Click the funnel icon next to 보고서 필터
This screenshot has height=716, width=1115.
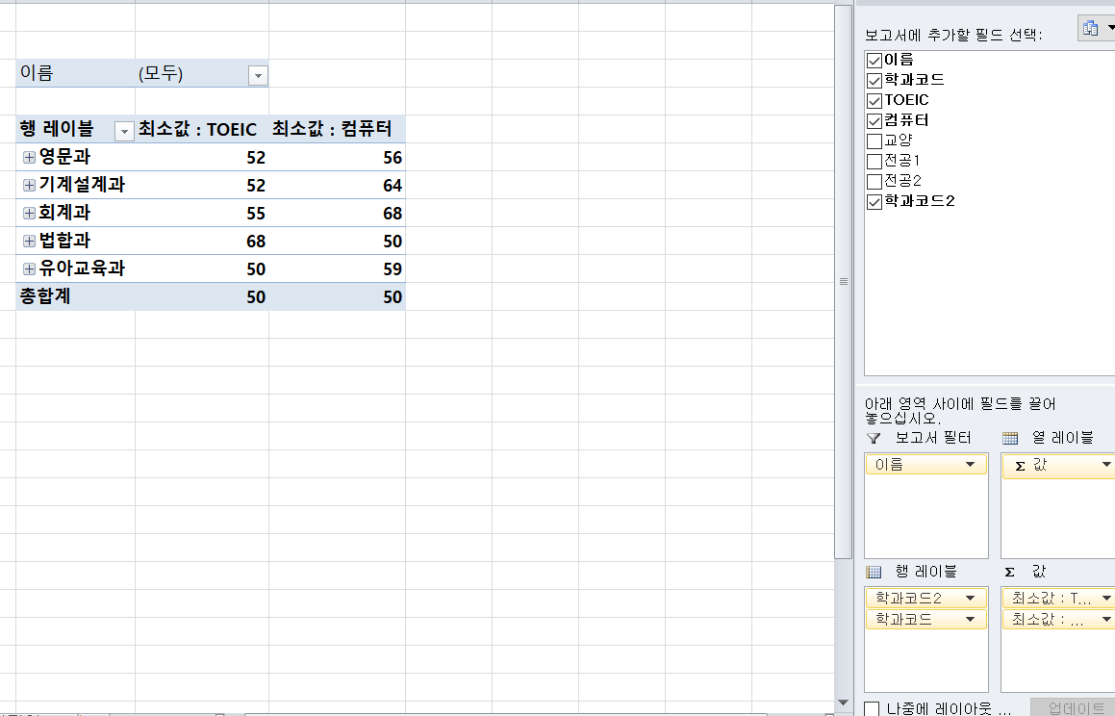[x=874, y=438]
